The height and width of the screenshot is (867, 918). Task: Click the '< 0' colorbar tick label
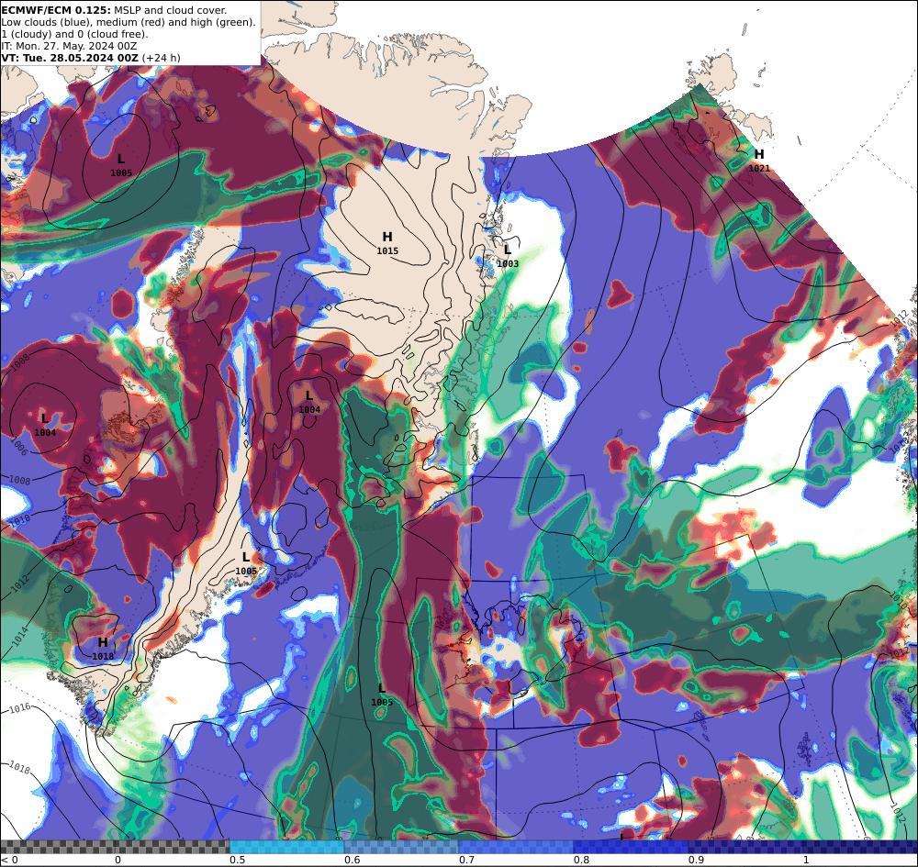tap(10, 860)
